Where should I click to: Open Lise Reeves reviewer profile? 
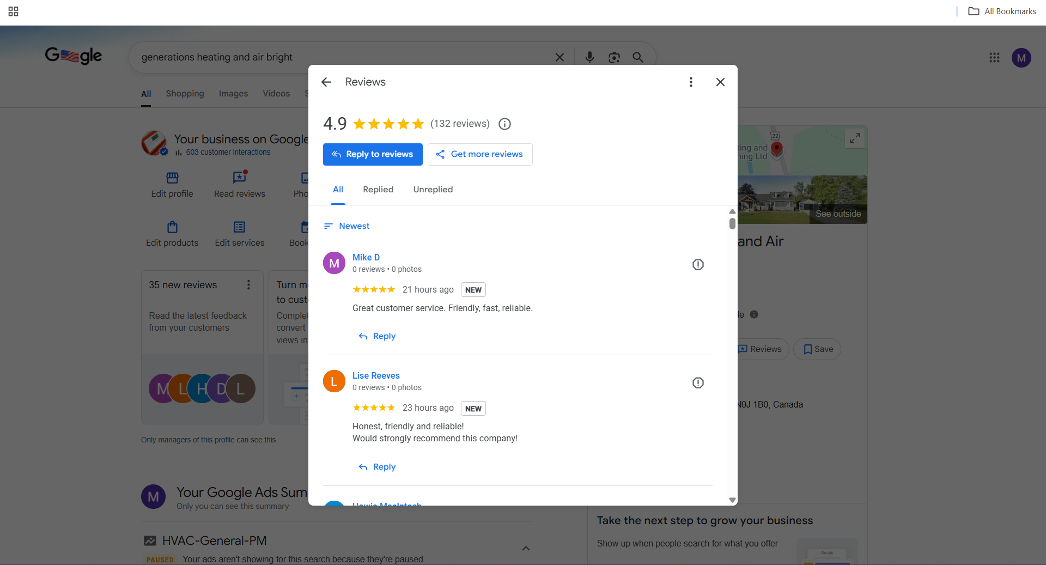(376, 375)
